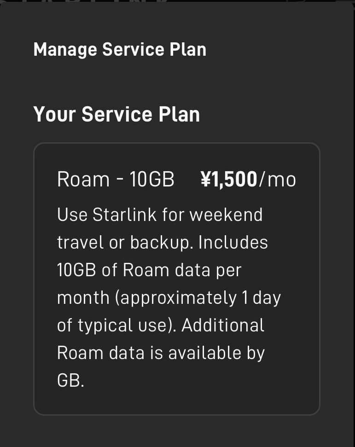
Task: Click the Your Service Plan subheading
Action: tap(116, 114)
